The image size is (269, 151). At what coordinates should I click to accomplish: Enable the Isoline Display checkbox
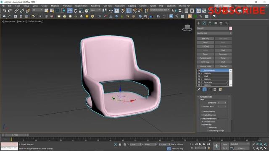point(202,111)
